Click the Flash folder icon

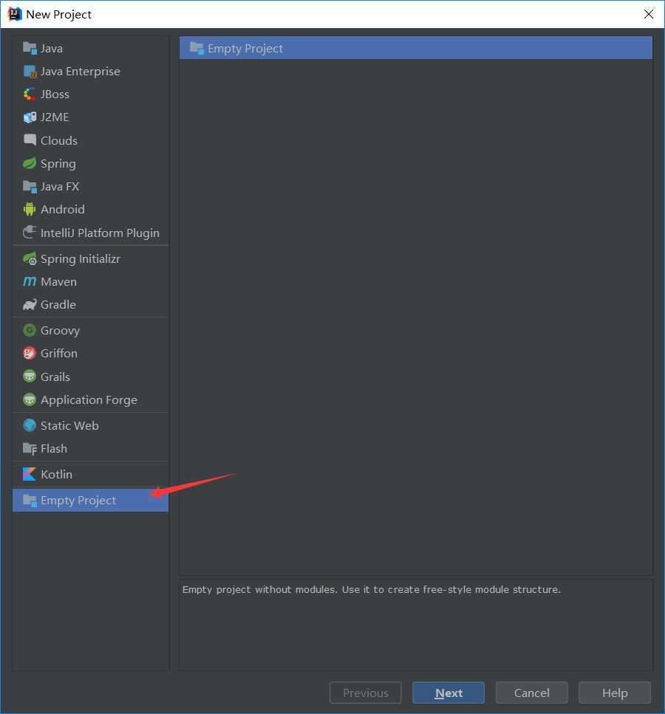(x=30, y=448)
